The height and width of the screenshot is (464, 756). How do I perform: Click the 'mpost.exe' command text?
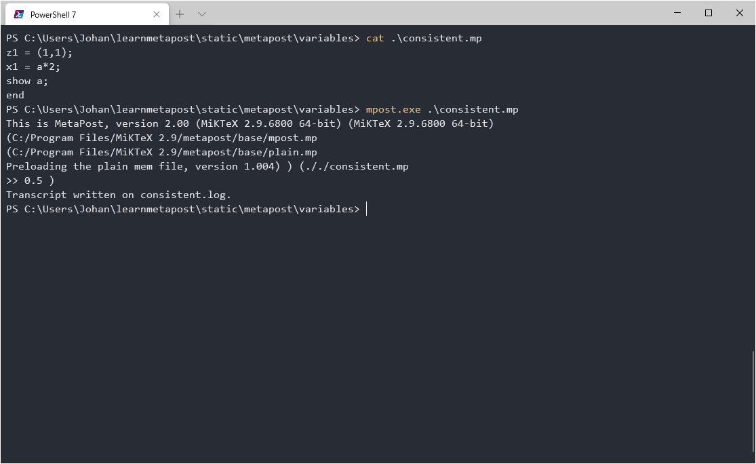pos(393,109)
